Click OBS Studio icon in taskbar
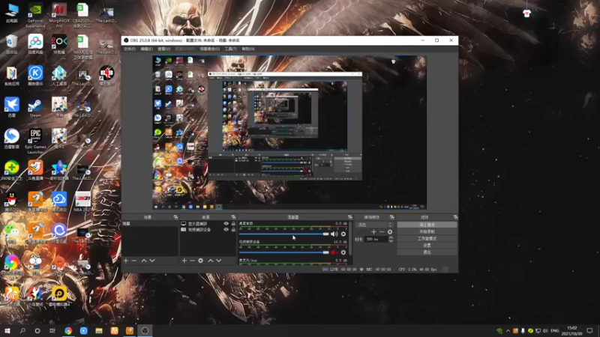Screen dimensions: 600x337 tap(145, 331)
